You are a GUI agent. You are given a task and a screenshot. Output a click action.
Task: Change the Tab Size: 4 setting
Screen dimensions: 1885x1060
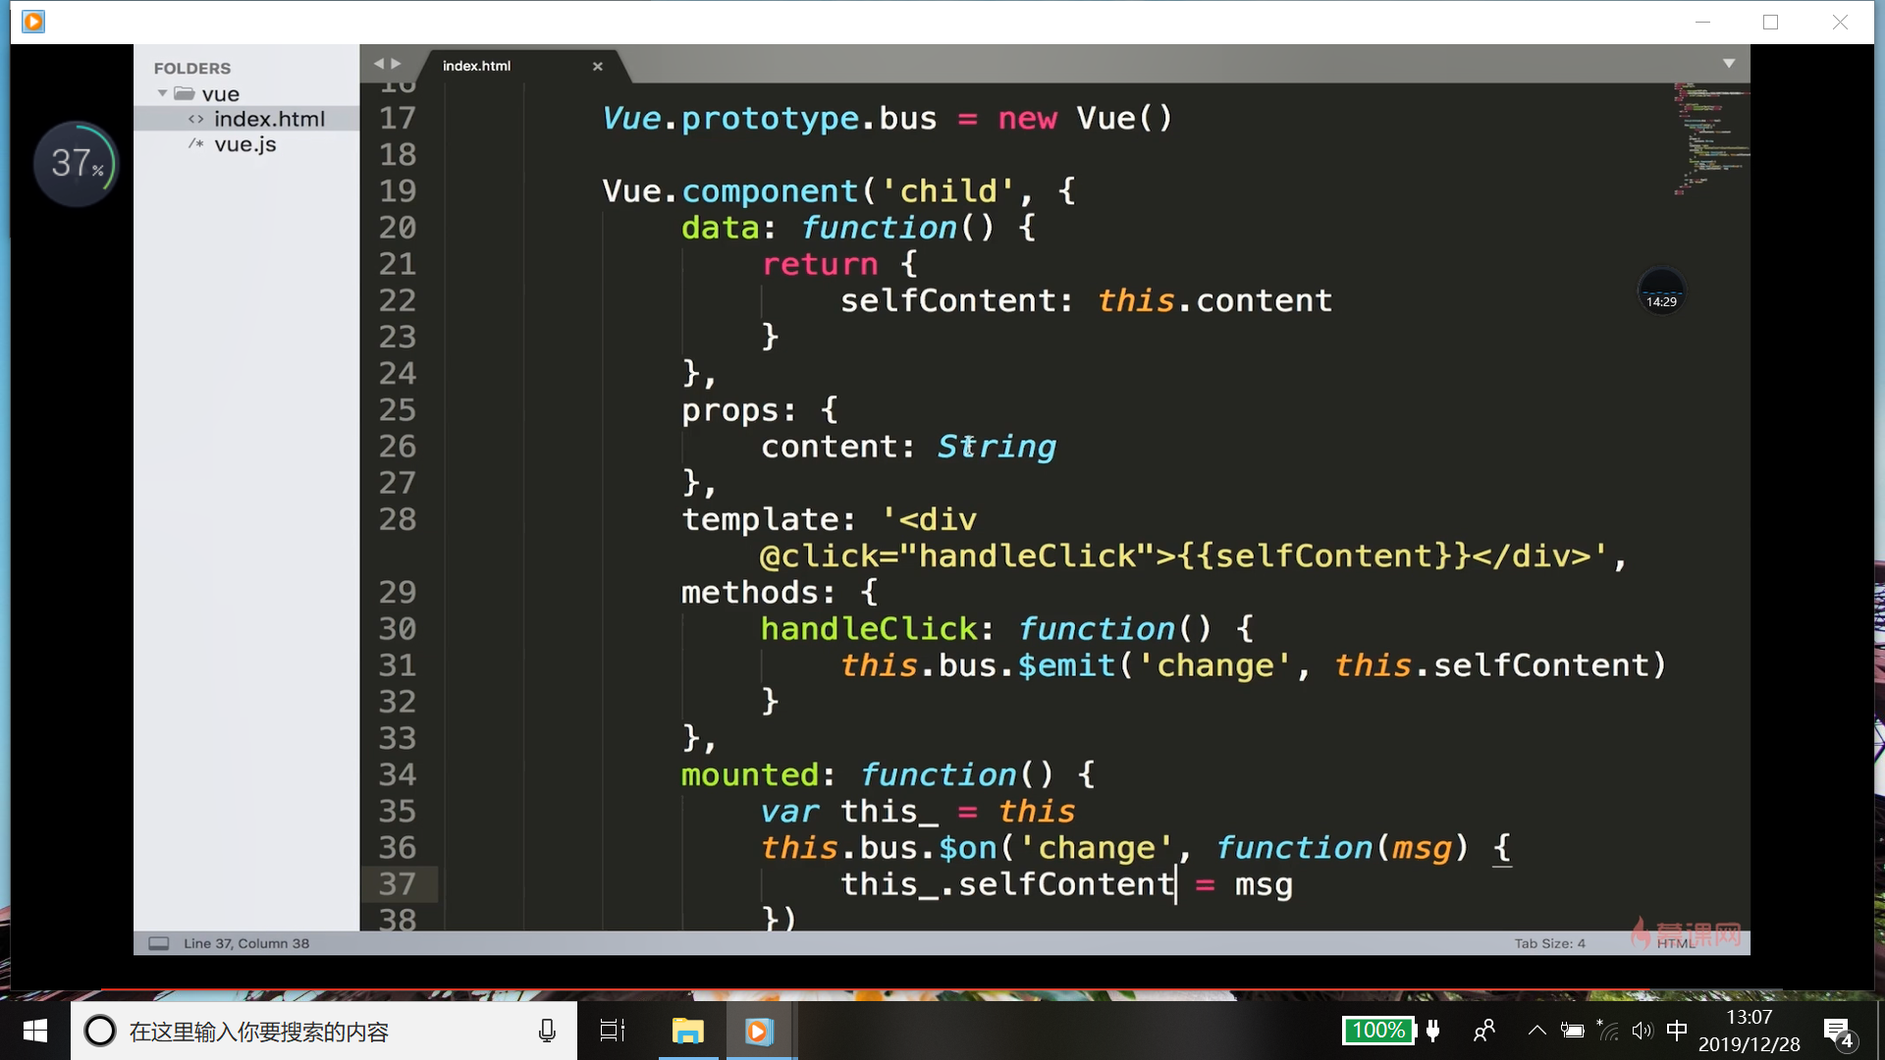pos(1549,943)
